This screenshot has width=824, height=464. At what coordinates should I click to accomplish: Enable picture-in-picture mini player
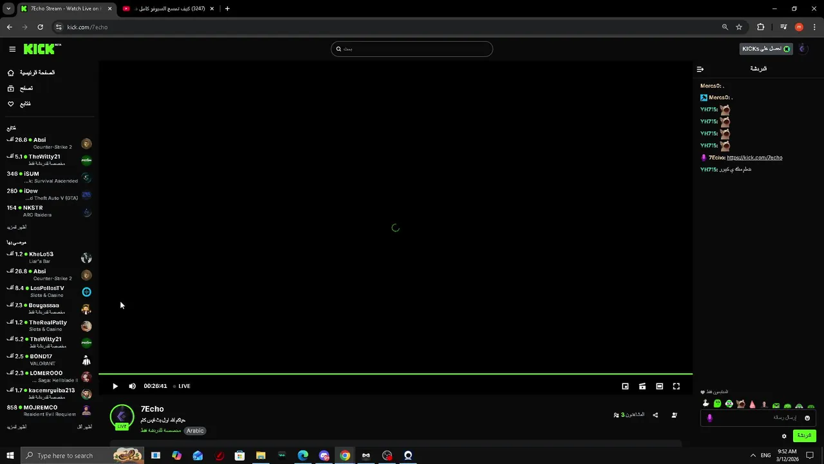click(x=625, y=386)
